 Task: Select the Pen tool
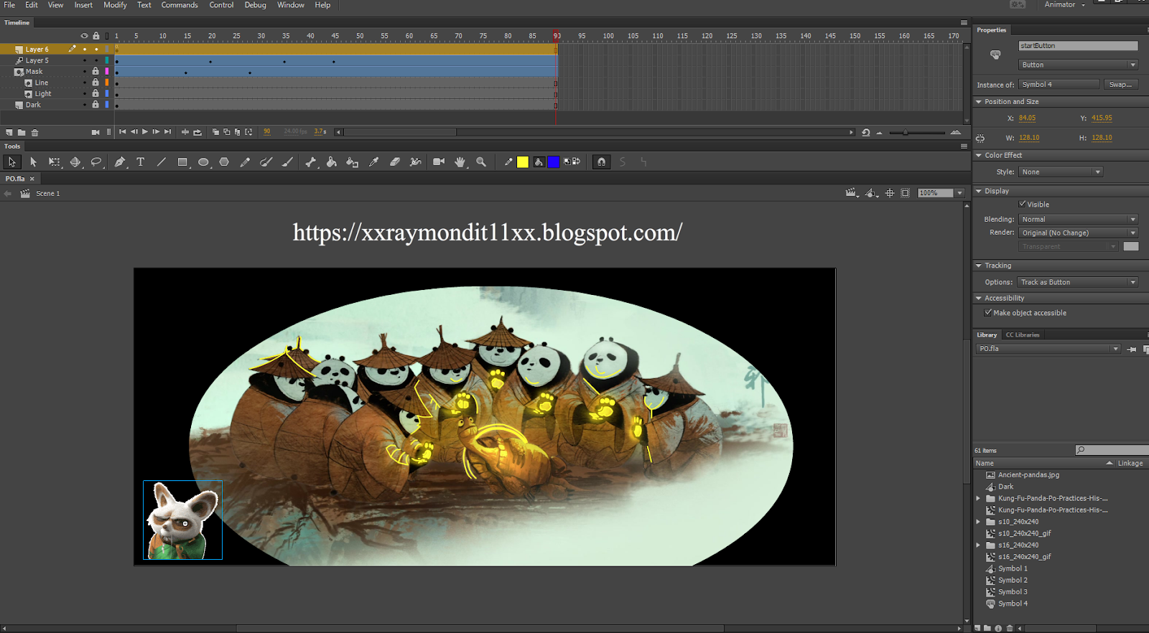(120, 162)
